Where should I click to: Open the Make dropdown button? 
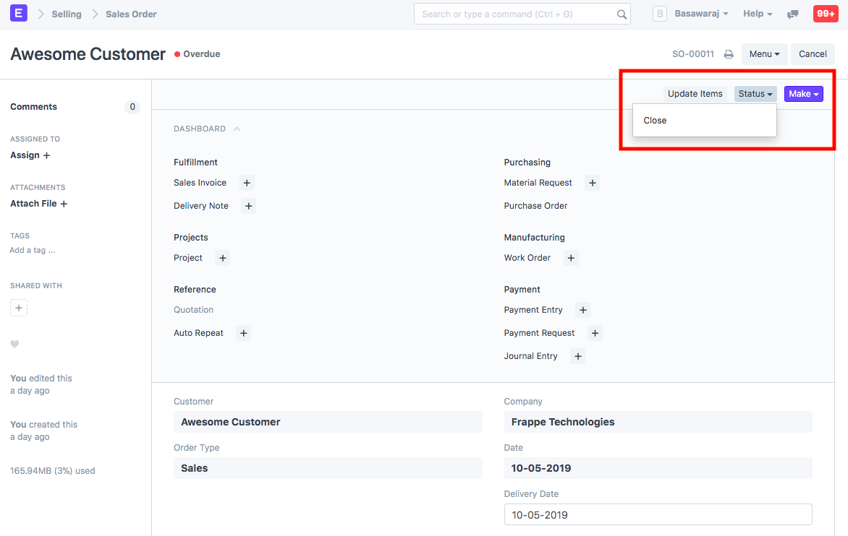click(x=803, y=94)
